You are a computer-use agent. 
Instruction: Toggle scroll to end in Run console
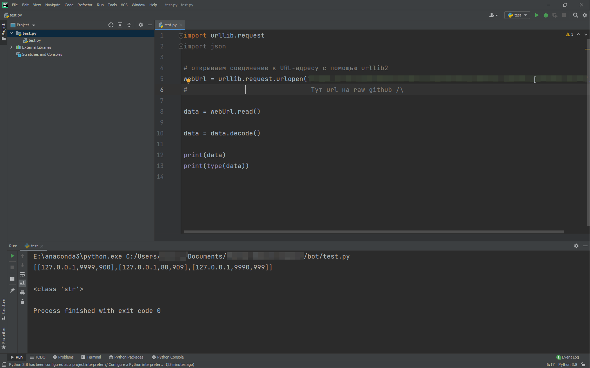[x=22, y=283]
